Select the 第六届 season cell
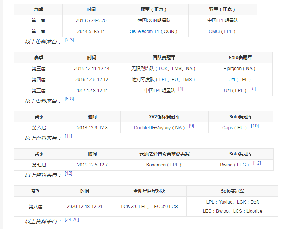Screen dimensions: 286x229 click(x=39, y=128)
